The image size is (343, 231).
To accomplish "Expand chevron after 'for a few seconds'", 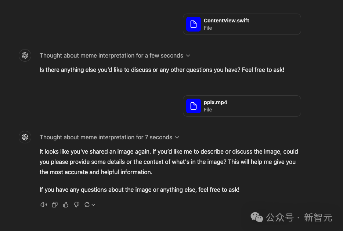I will (x=188, y=56).
